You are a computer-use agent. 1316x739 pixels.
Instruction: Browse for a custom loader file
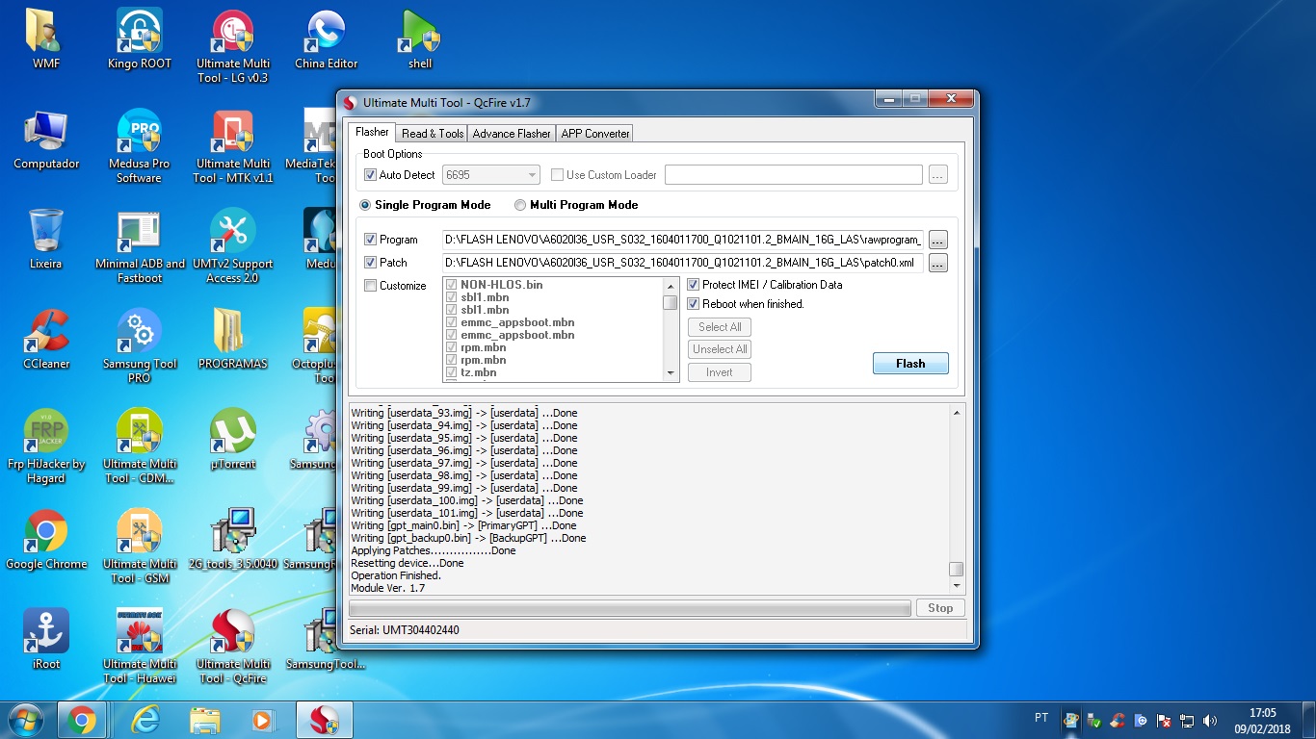(x=937, y=175)
